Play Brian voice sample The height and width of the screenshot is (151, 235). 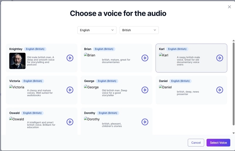(145, 58)
